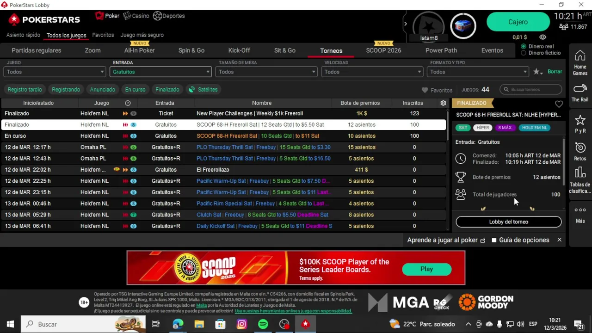The height and width of the screenshot is (333, 592).
Task: Click the Gordon Moody logo
Action: pyautogui.click(x=486, y=302)
